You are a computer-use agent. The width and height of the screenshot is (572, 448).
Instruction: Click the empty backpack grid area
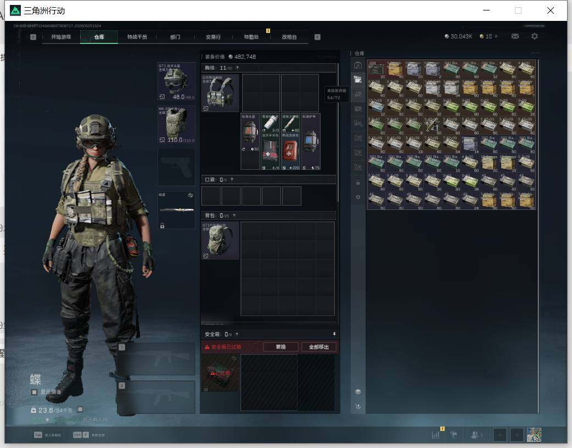pos(288,269)
